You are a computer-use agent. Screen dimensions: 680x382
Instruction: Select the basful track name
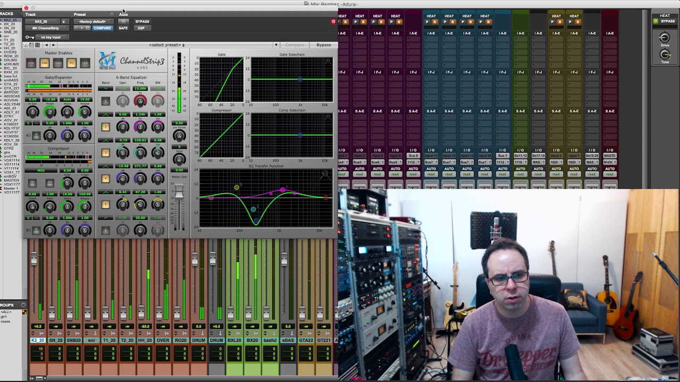click(x=270, y=341)
